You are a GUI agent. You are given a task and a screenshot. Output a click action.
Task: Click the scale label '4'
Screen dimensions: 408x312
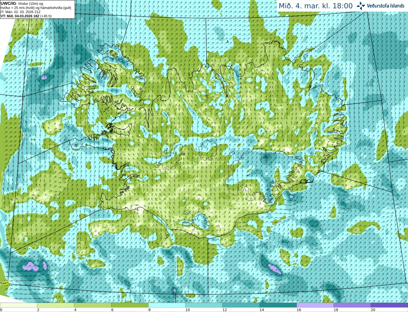pos(75,310)
